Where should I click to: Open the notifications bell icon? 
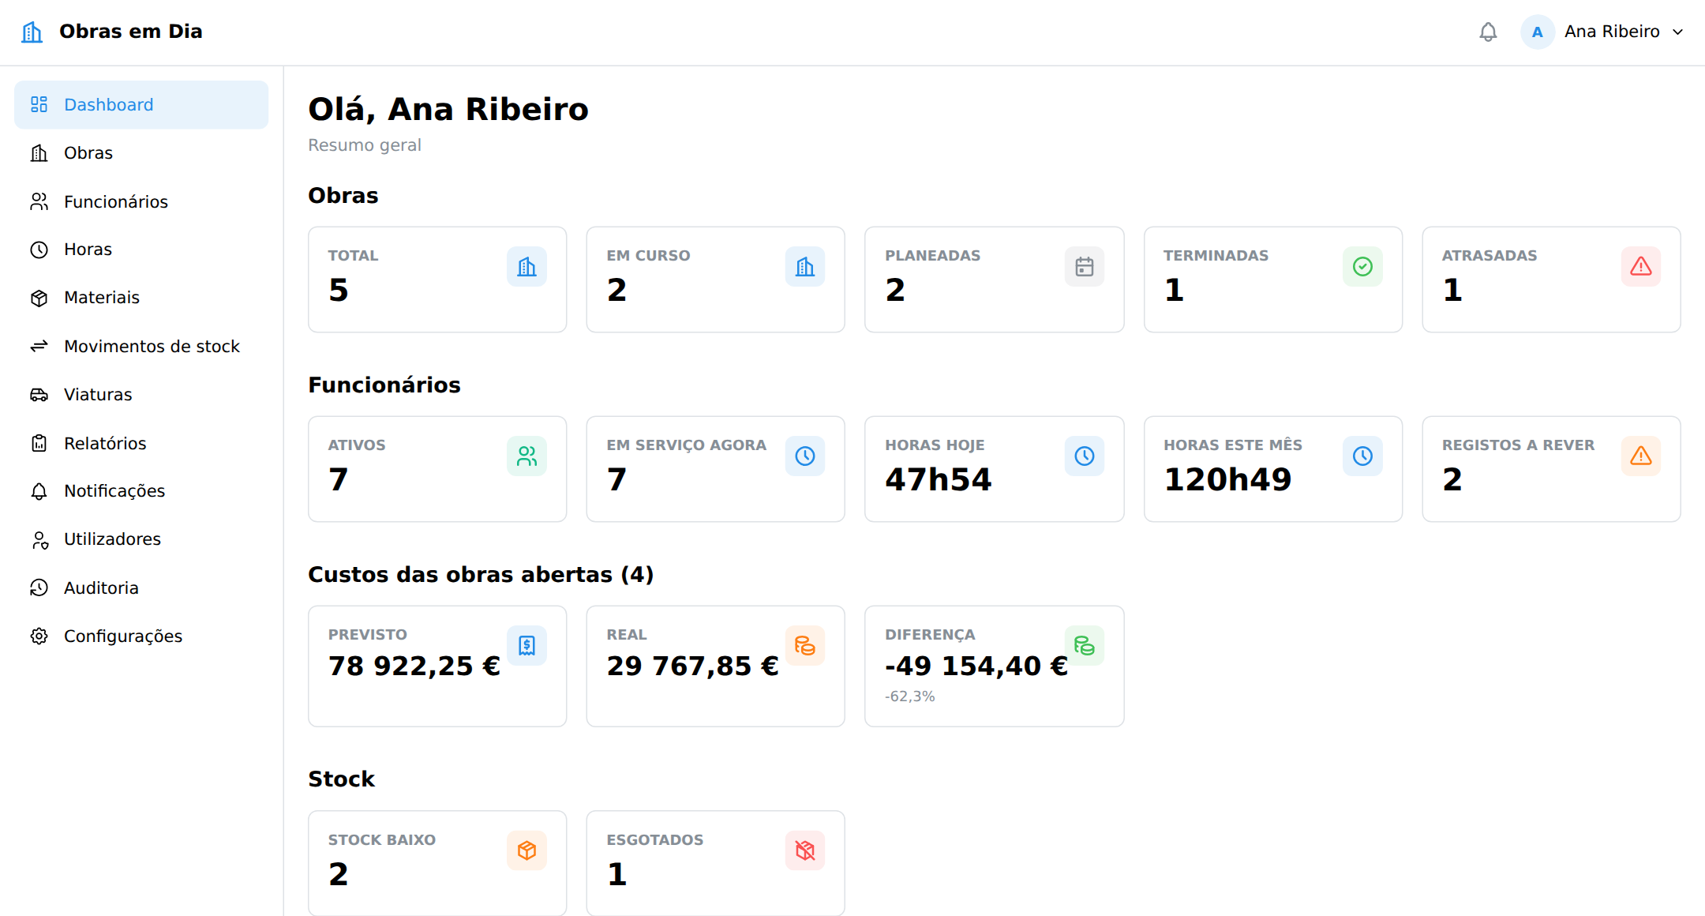click(x=1488, y=32)
